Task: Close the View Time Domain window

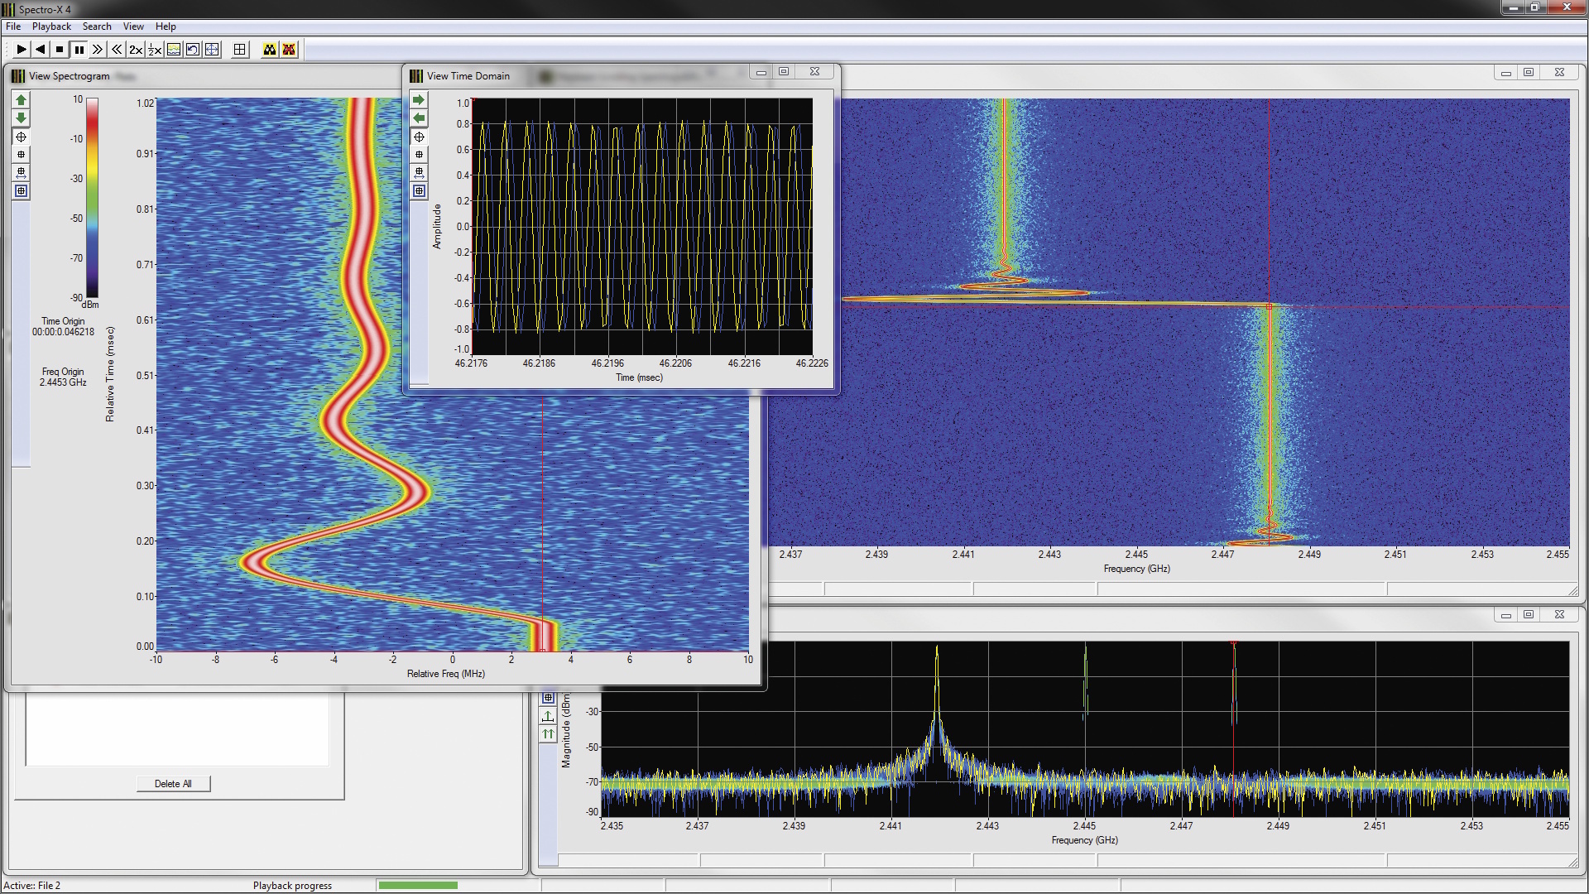Action: [814, 72]
